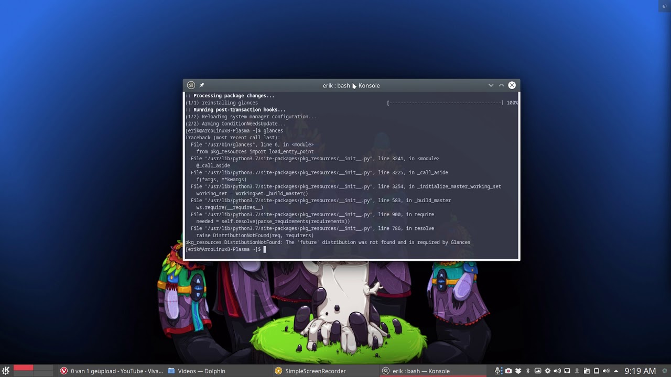
Task: Click the microphone icon in system tray
Action: (x=497, y=371)
